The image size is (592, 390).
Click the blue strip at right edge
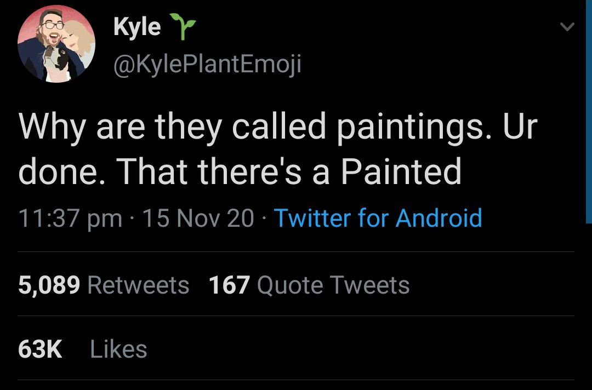[x=589, y=110]
